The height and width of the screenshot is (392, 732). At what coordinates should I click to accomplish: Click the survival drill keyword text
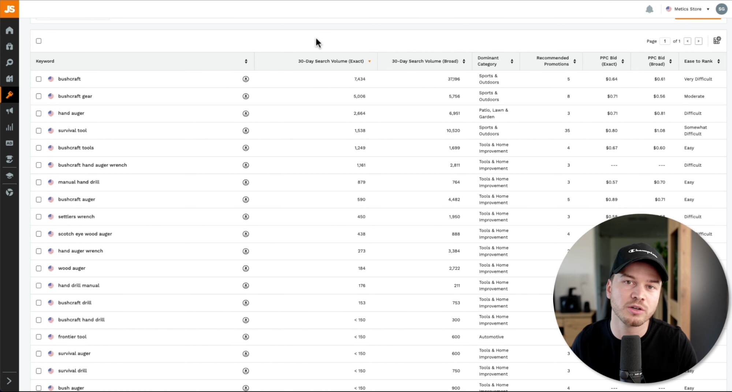click(x=73, y=371)
